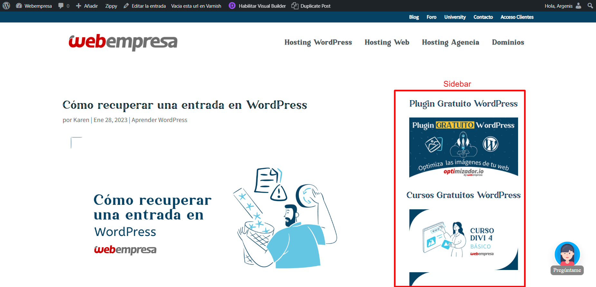
Task: Open the admin bar search magnifier
Action: [x=590, y=6]
